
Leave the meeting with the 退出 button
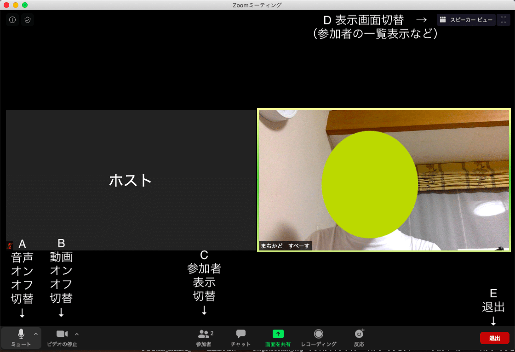point(494,338)
